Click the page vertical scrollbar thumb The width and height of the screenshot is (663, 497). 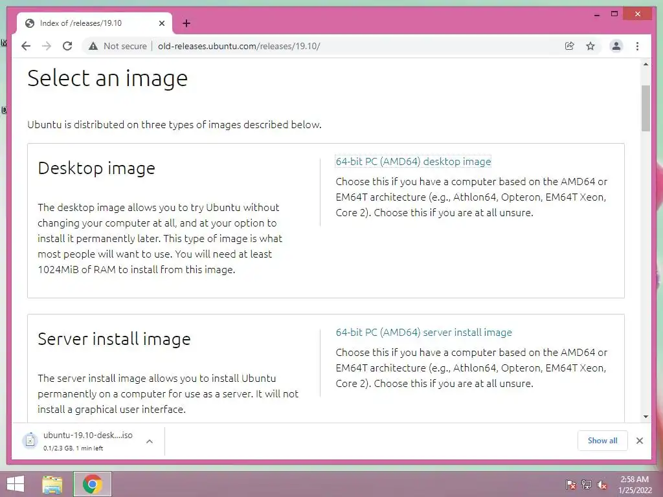(646, 109)
